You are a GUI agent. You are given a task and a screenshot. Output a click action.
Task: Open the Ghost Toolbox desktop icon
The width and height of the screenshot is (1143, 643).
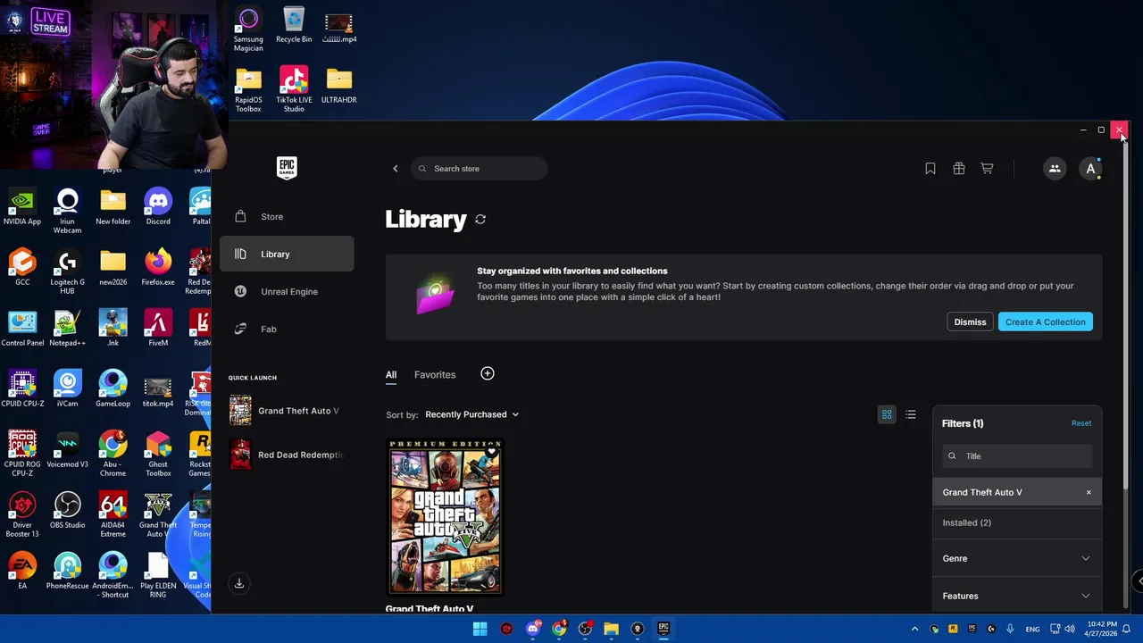tap(158, 454)
